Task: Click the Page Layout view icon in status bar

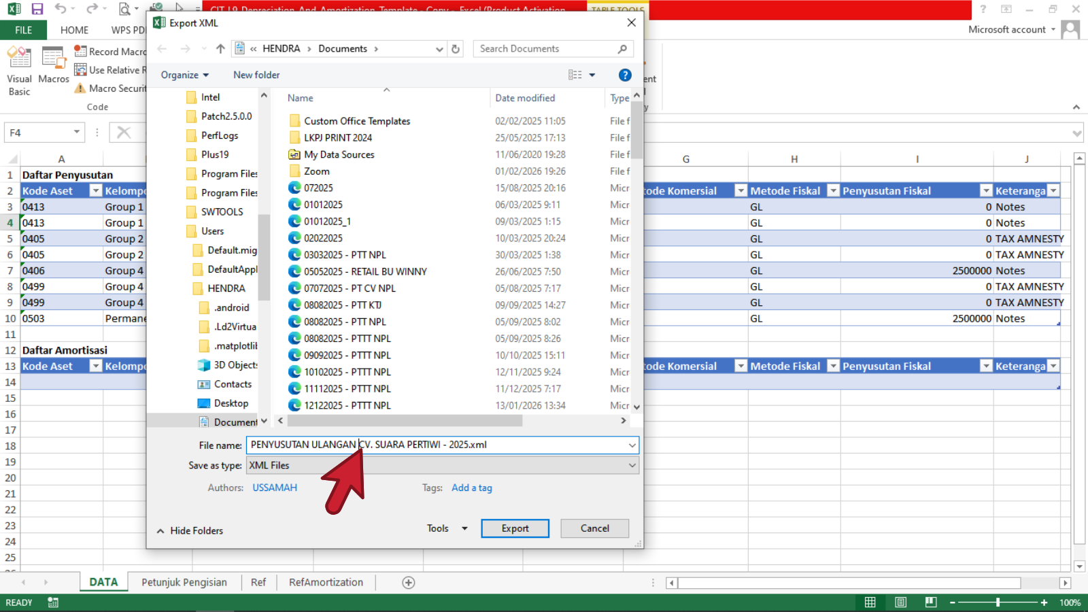Action: [x=900, y=602]
